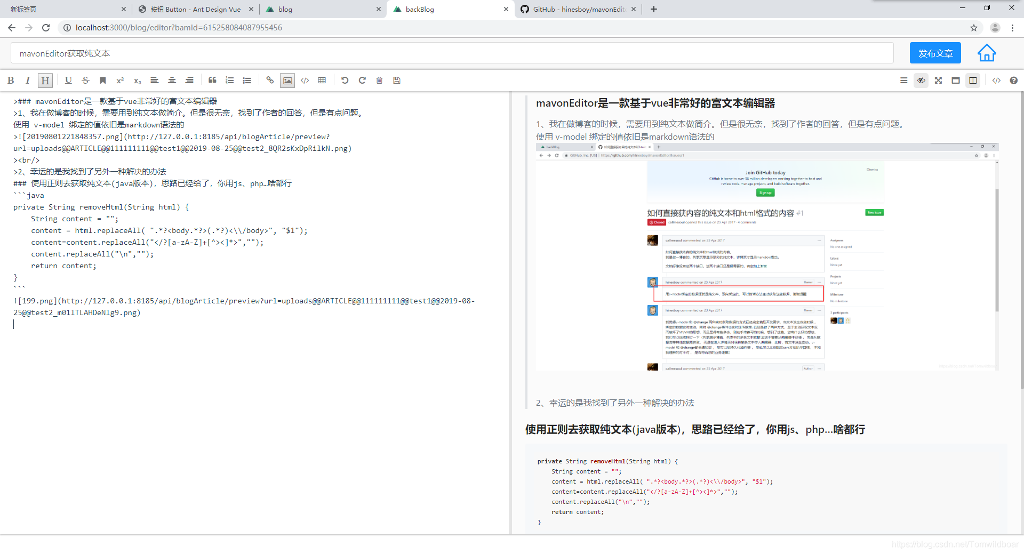Clear the editor content with the trash icon
The width and height of the screenshot is (1024, 554).
[379, 80]
